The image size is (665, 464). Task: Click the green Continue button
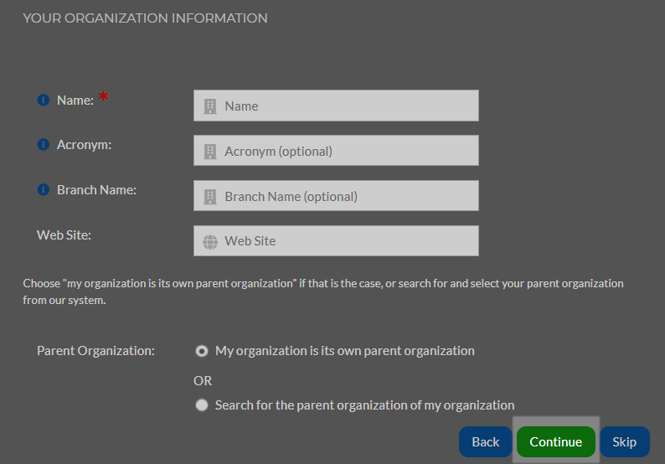[x=555, y=442]
